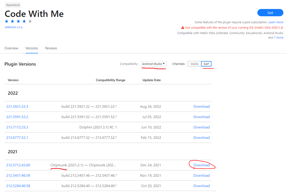Download version 221.5921.22.3
Image resolution: width=287 pixels, height=192 pixels.
201,106
